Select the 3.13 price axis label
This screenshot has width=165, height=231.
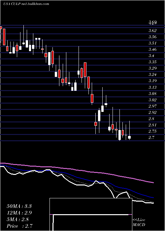152,87
